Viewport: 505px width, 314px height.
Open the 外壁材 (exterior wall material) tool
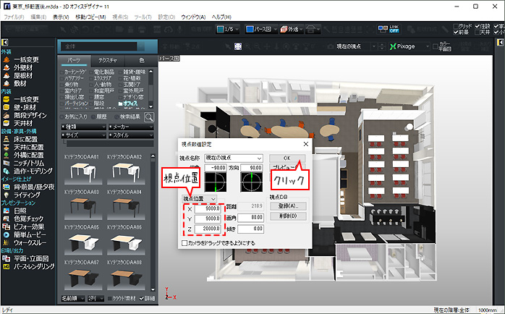click(22, 68)
